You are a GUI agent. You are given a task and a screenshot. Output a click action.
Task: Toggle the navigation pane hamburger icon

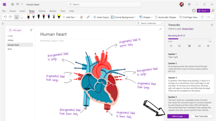tap(3, 24)
